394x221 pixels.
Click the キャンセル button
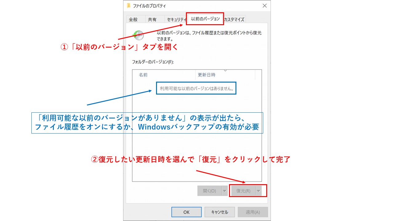(219, 212)
